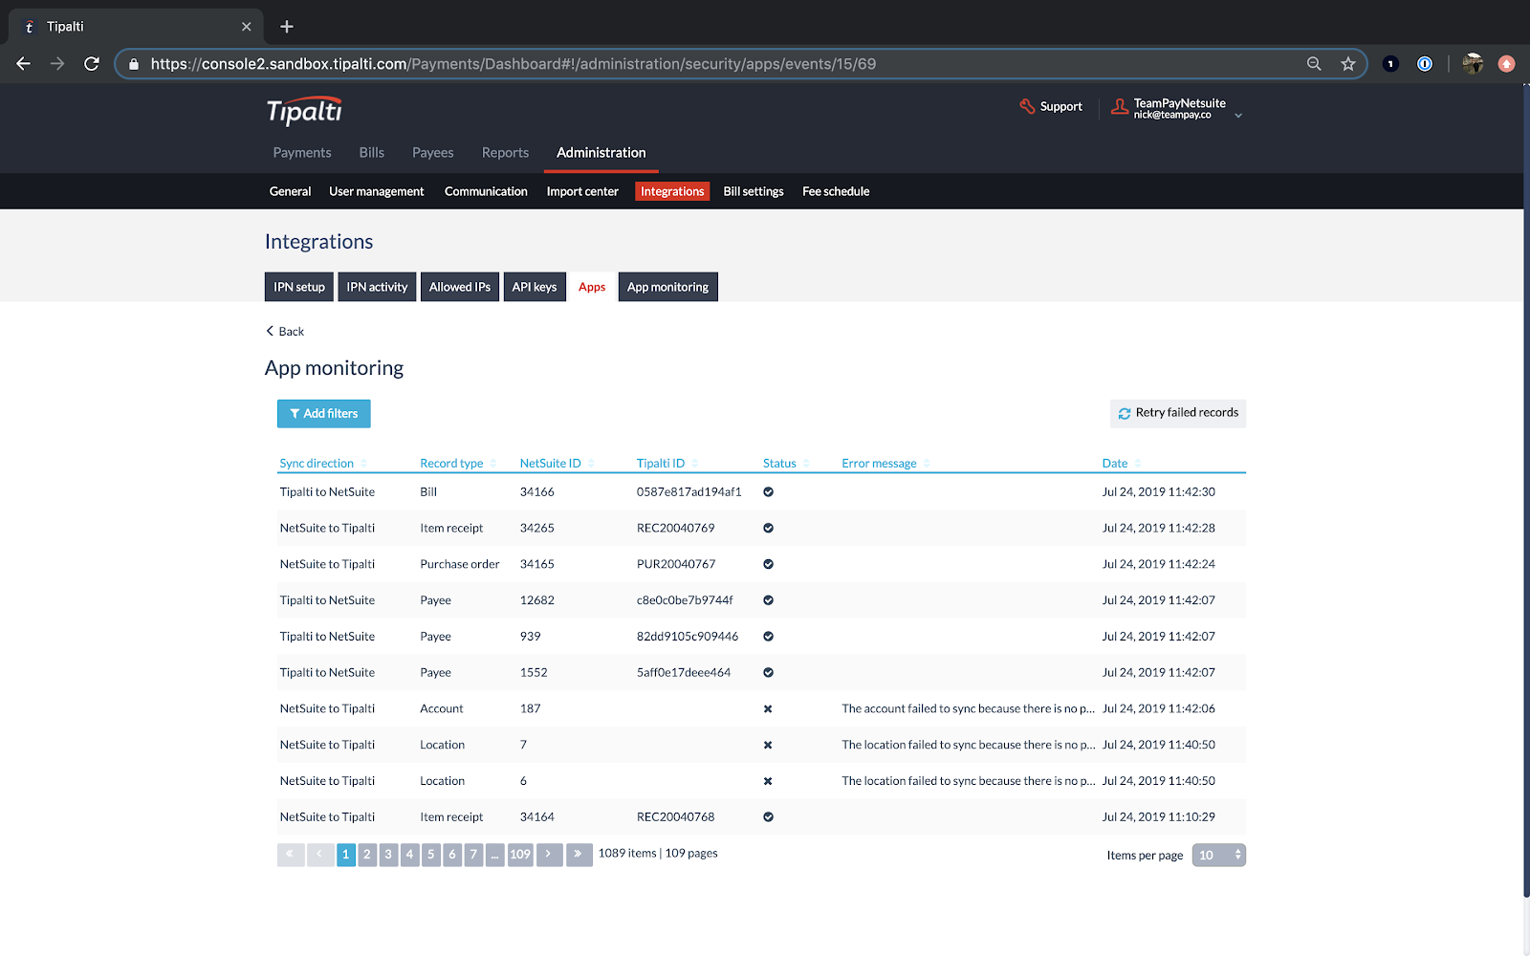The image size is (1530, 956).
Task: Go to previous page of results
Action: point(320,855)
